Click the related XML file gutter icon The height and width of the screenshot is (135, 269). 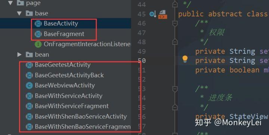pyautogui.click(x=163, y=15)
